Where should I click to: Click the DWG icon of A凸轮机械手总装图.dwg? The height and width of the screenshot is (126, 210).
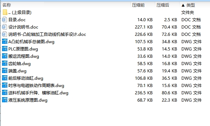click(x=5, y=42)
